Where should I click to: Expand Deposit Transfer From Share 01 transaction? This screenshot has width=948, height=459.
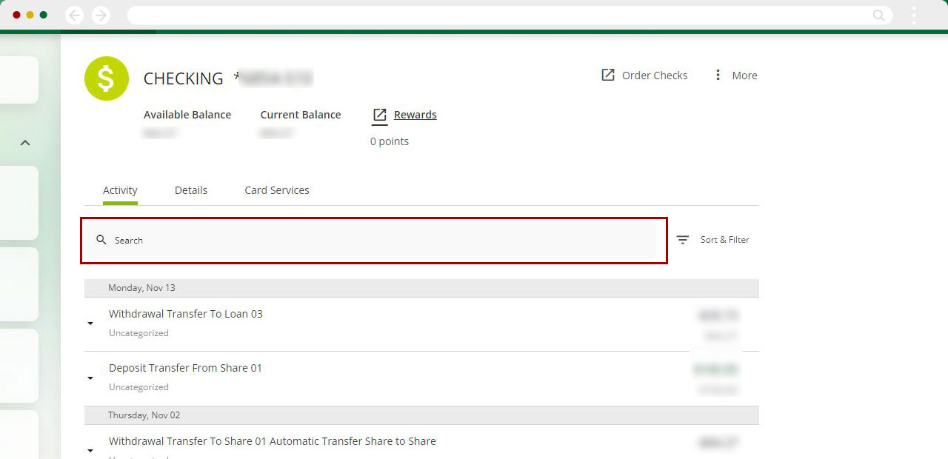[90, 378]
